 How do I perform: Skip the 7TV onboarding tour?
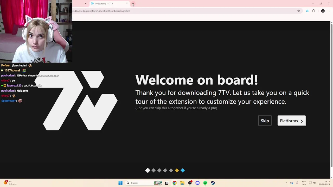(x=265, y=121)
